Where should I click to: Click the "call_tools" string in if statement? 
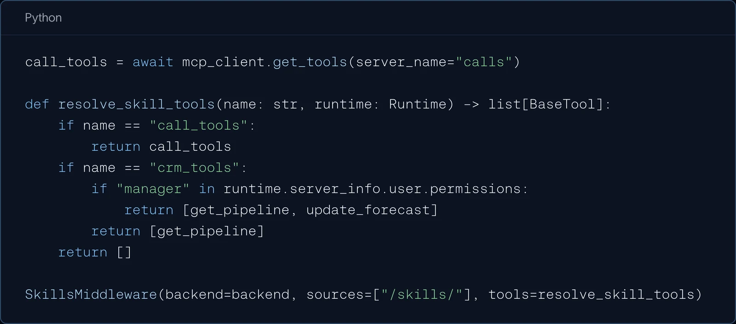tap(198, 125)
